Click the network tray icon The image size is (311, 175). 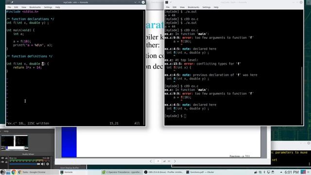pyautogui.click(x=260, y=172)
